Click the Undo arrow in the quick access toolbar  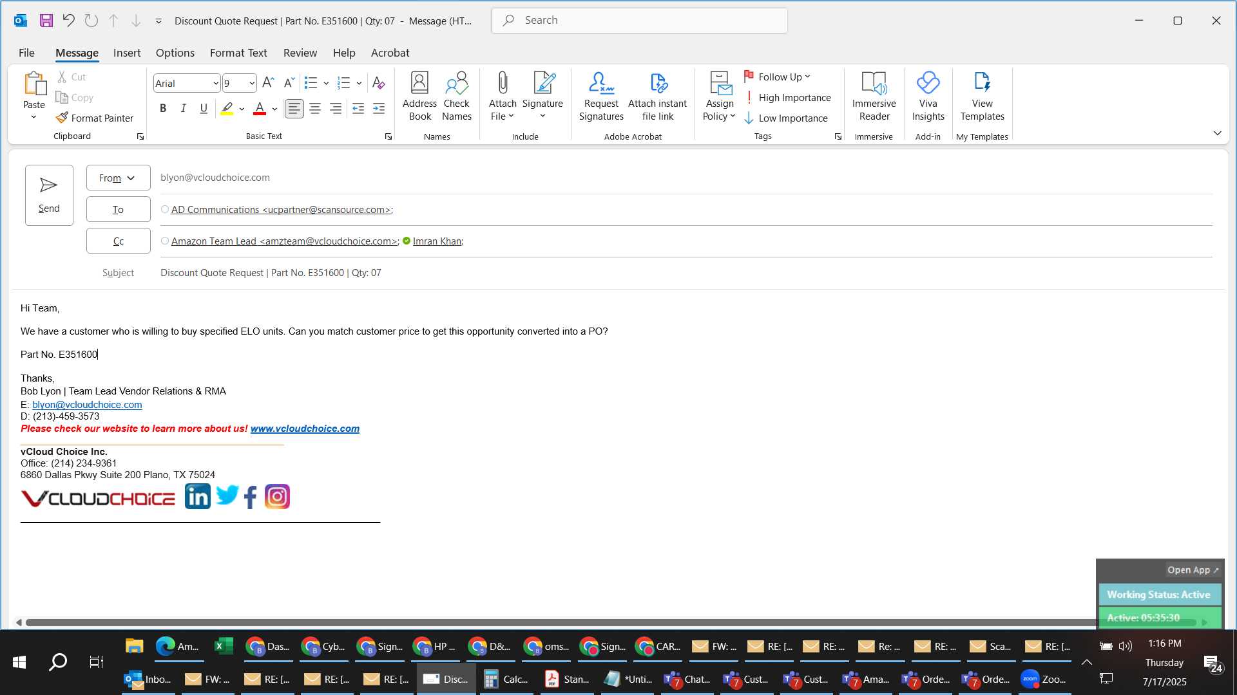tap(68, 21)
